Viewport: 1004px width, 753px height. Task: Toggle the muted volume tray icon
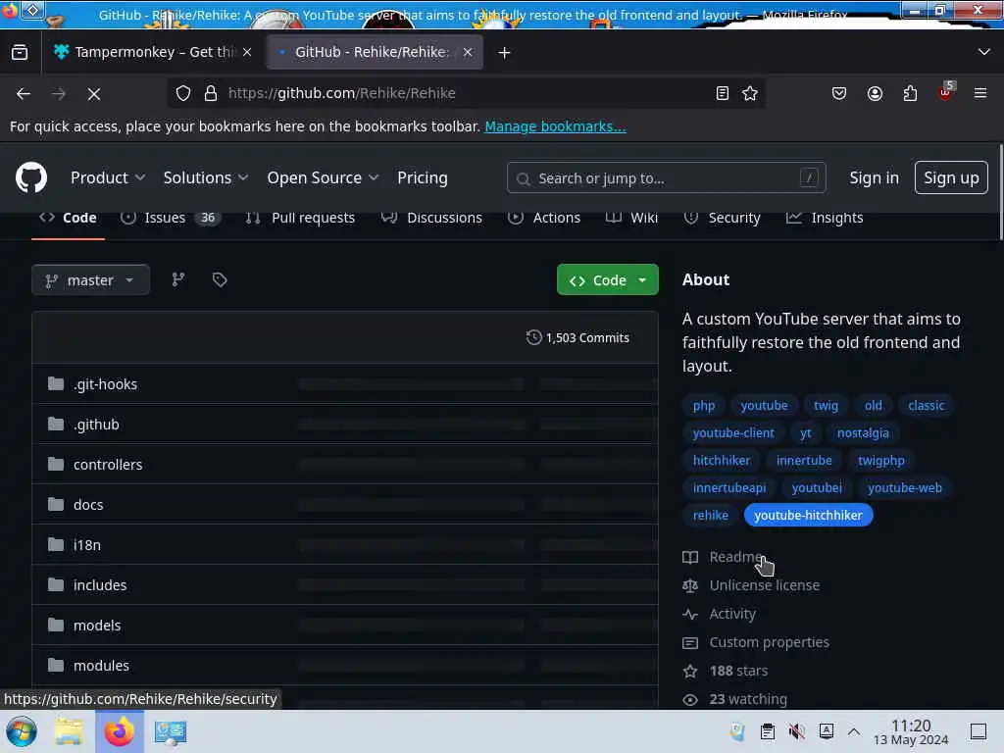[x=796, y=731]
